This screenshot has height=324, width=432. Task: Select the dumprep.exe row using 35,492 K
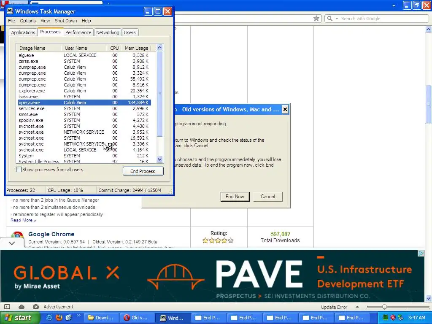[x=84, y=79]
